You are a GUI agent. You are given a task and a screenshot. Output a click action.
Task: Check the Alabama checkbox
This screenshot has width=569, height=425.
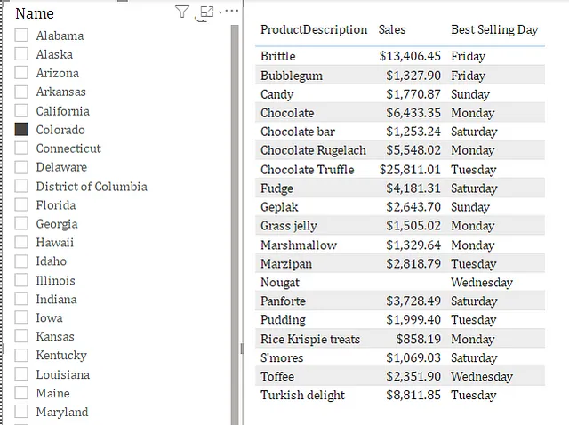[22, 36]
